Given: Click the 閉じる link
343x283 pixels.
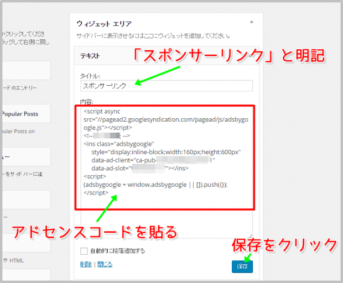Looking at the screenshot, I should [105, 264].
